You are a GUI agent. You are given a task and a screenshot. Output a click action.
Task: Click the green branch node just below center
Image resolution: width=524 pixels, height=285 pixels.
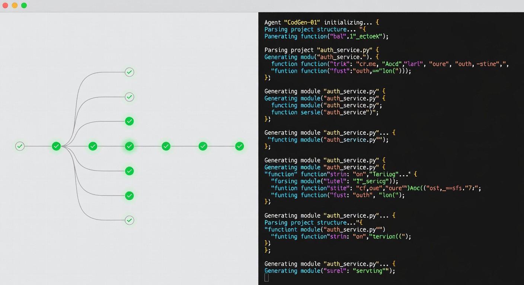coord(129,171)
